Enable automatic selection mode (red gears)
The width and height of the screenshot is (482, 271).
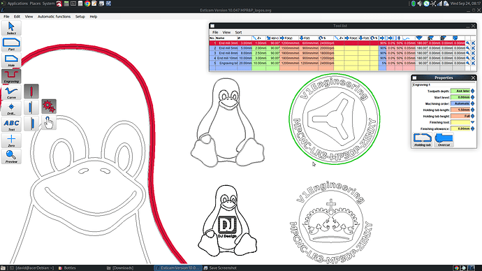(49, 106)
